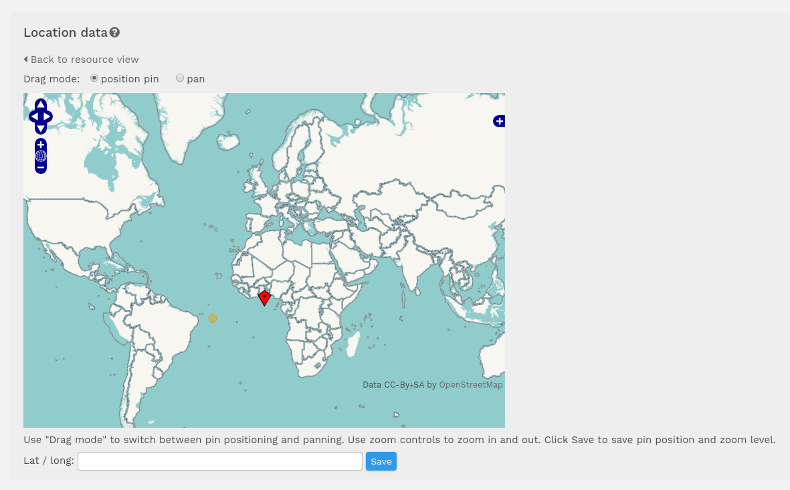The image size is (790, 490).
Task: Click the orange circle marker in the Atlantic
Action: 213,319
